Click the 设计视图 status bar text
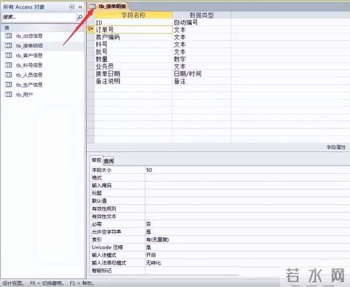The height and width of the screenshot is (287, 350). [x=13, y=283]
